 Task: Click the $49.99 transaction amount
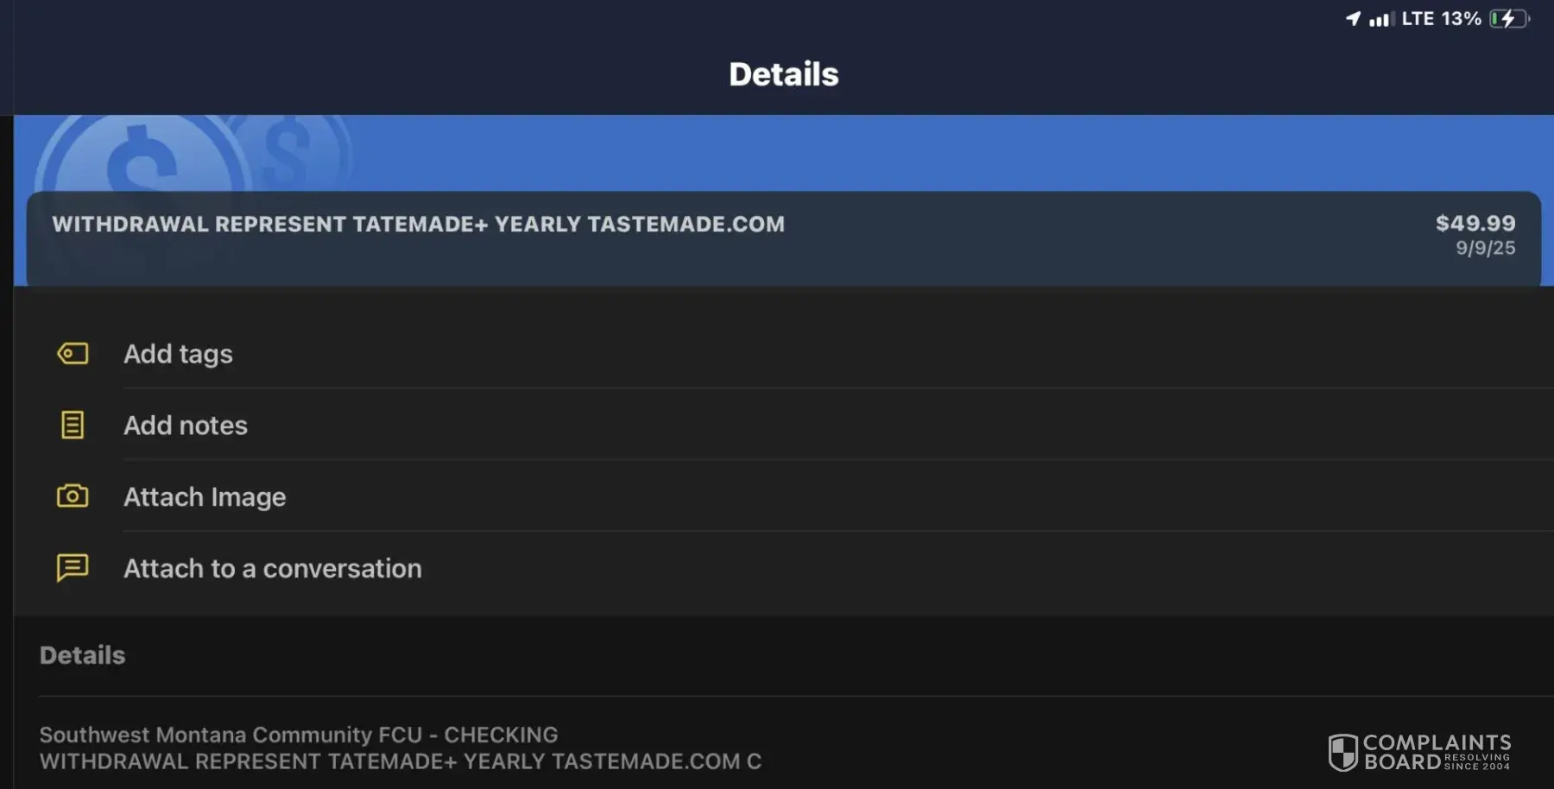click(x=1475, y=224)
